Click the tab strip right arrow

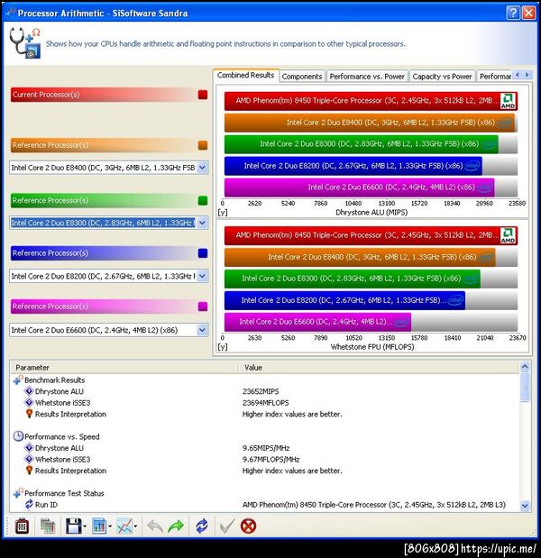click(527, 75)
